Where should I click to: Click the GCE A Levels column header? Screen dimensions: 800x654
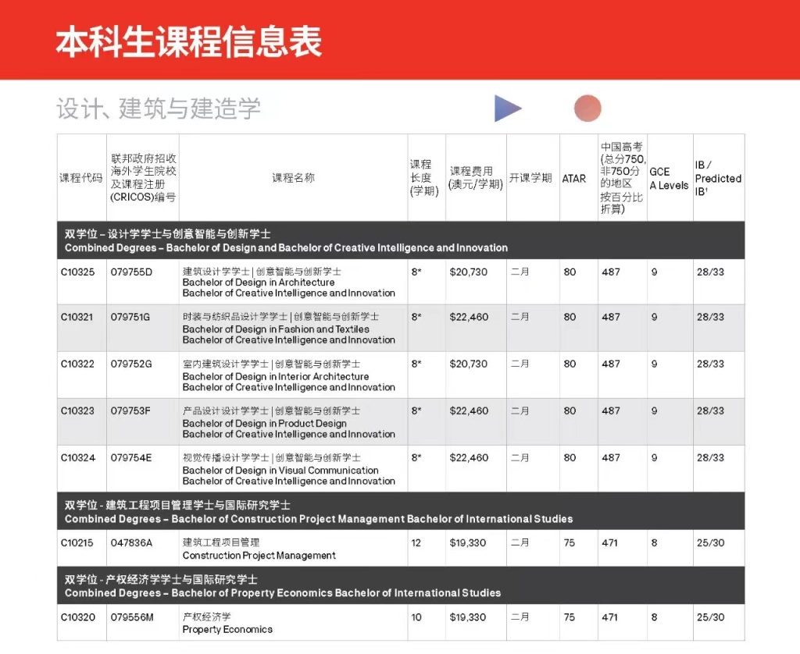(x=669, y=179)
